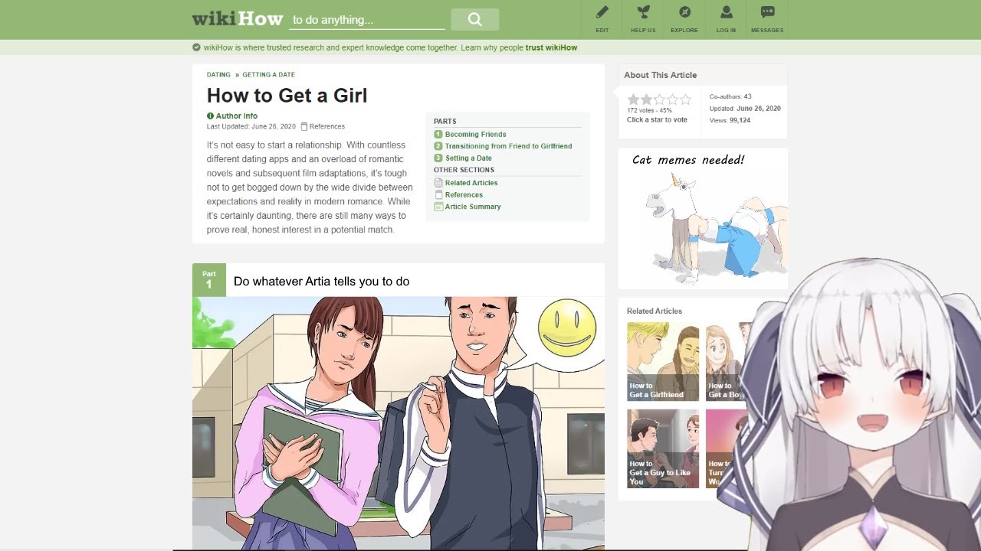This screenshot has width=981, height=551.
Task: Click the Part 3 number badge
Action: tap(438, 158)
